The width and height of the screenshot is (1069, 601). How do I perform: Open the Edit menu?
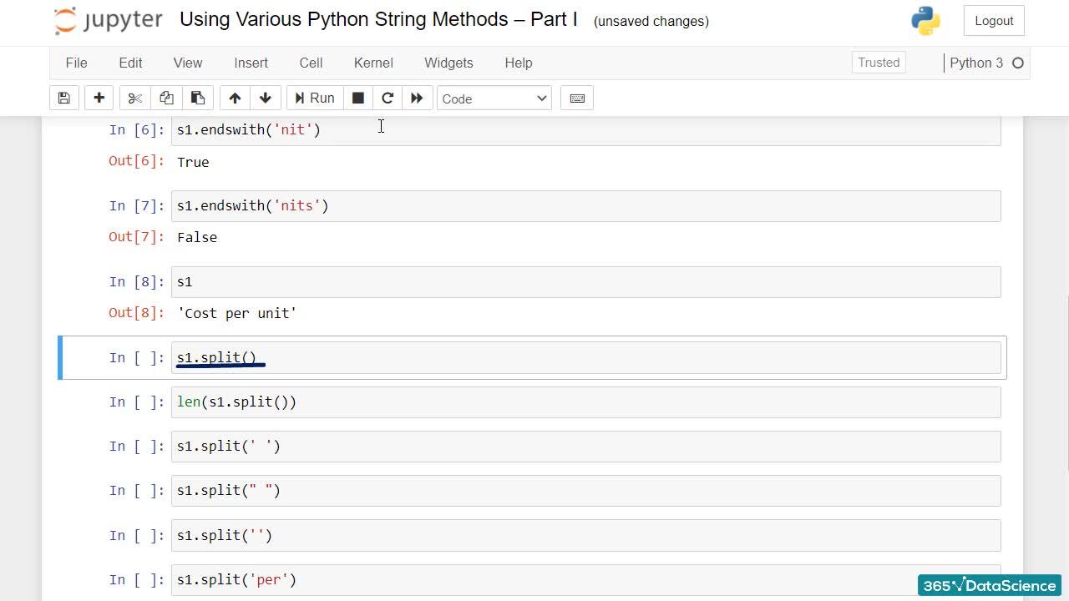(130, 63)
